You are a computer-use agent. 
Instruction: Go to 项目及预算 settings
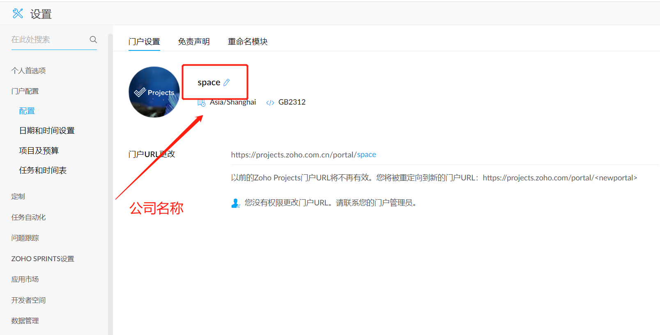[39, 150]
